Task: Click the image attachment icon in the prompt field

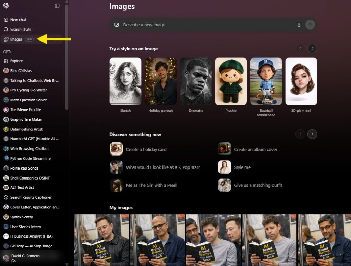Action: (117, 25)
